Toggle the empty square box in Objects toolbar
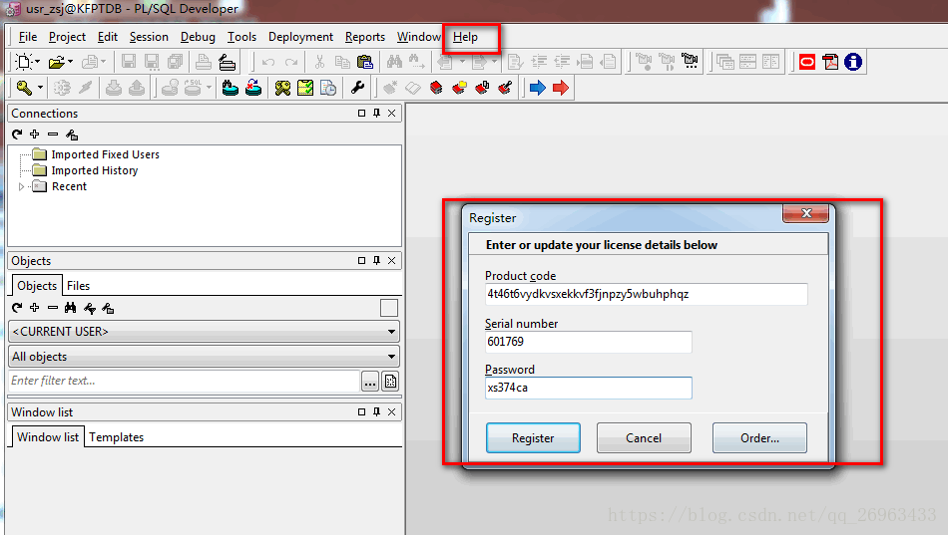 [x=389, y=308]
